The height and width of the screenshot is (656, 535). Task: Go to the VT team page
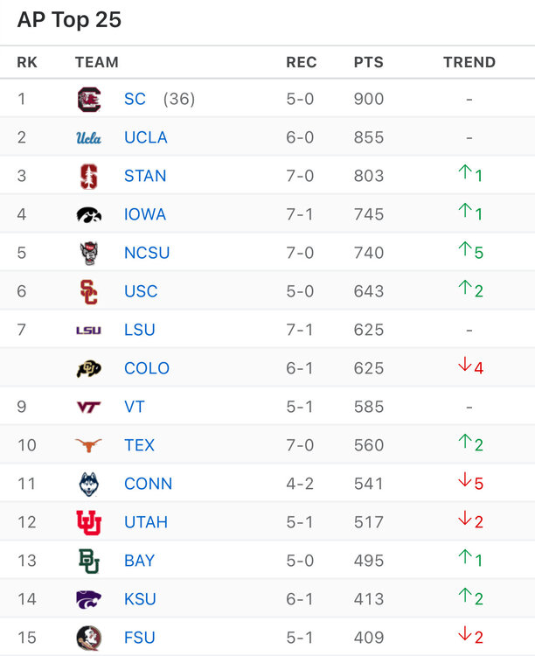point(135,407)
